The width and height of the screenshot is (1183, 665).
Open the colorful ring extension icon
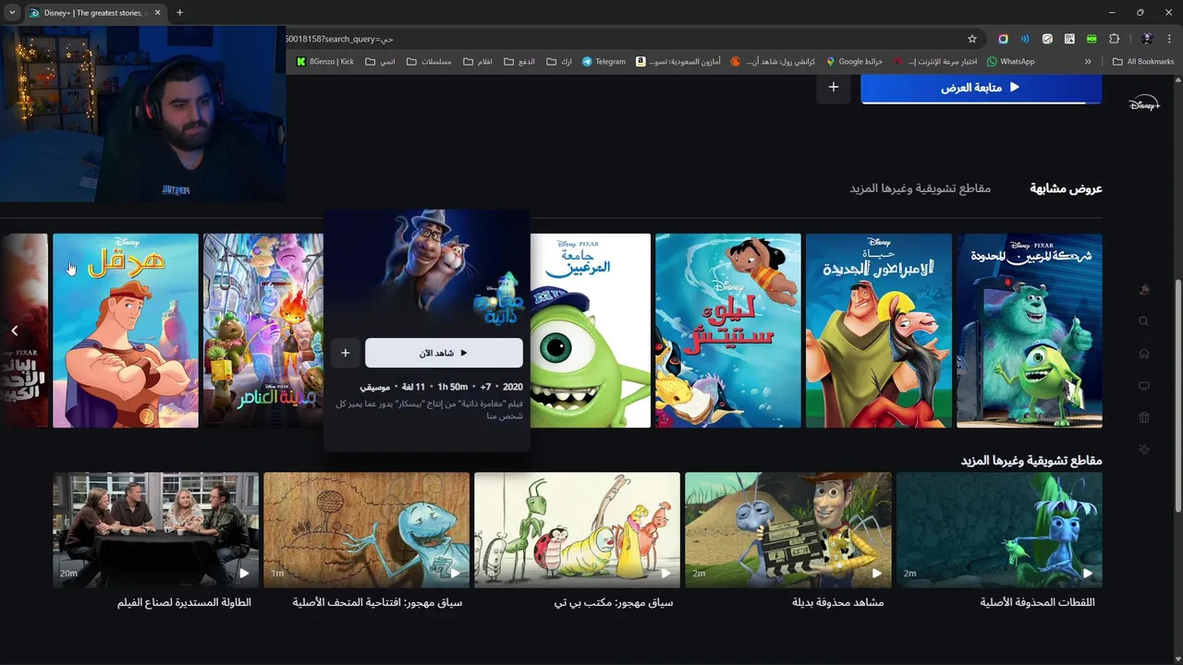(1003, 39)
